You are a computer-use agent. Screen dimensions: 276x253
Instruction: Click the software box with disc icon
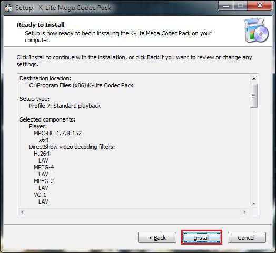pos(257,31)
